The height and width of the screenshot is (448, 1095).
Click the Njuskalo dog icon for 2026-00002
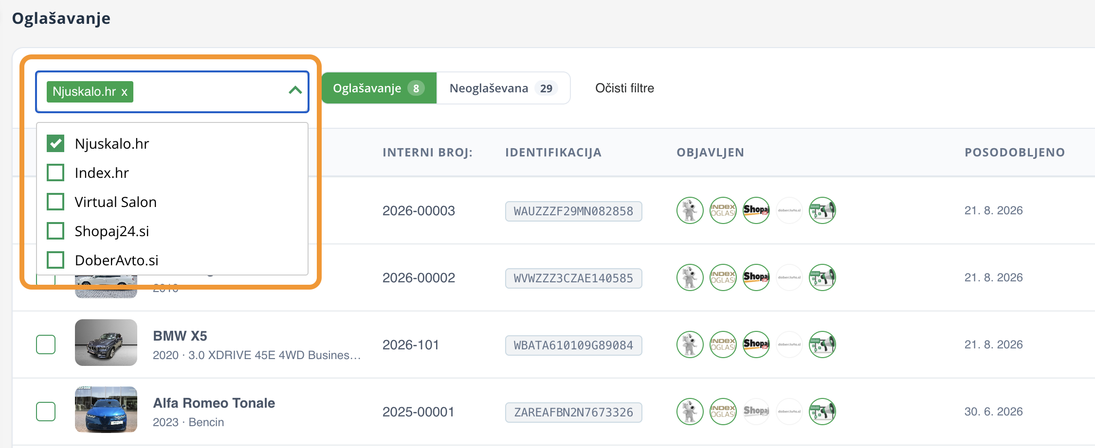[690, 277]
